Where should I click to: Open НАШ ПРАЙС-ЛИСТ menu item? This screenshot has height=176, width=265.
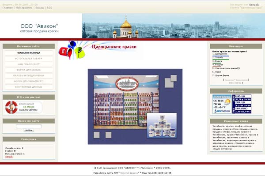pyautogui.click(x=29, y=64)
